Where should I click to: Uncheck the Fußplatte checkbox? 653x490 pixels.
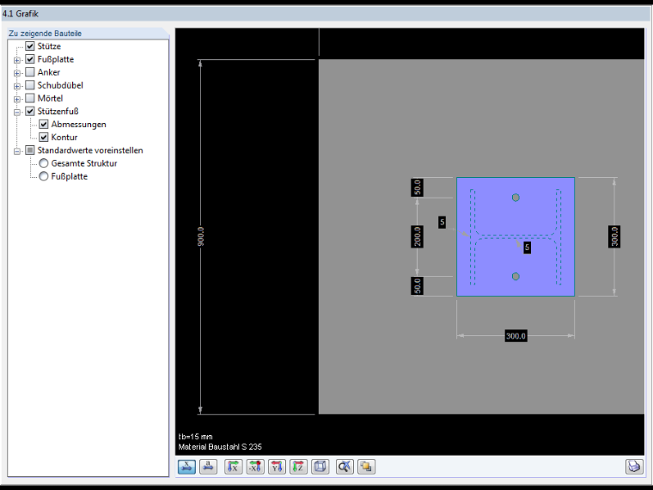click(30, 59)
